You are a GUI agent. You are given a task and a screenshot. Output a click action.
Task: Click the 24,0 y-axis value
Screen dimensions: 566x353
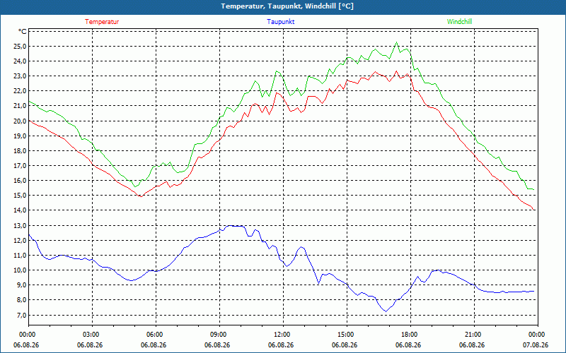(x=21, y=61)
